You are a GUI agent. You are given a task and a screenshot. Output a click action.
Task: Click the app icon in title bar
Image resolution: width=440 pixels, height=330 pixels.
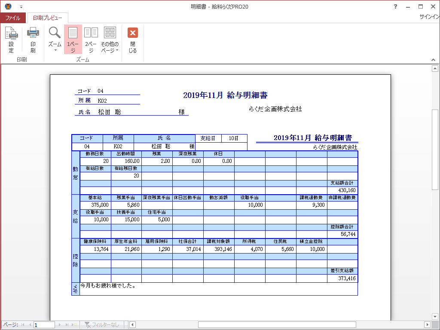coord(8,6)
